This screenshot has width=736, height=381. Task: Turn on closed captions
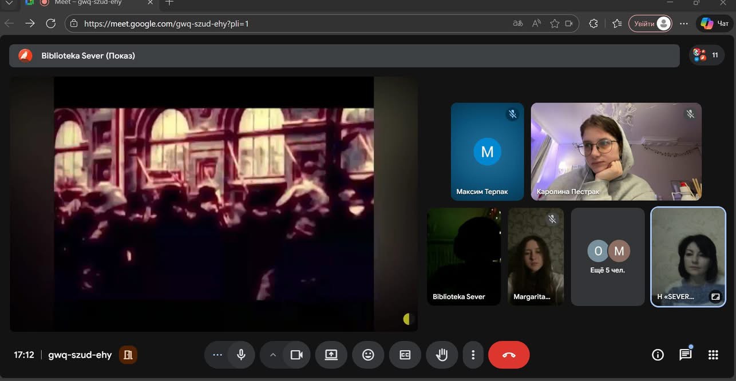click(x=405, y=355)
